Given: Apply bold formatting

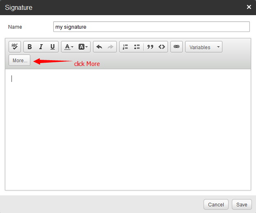Looking at the screenshot, I should tap(29, 47).
